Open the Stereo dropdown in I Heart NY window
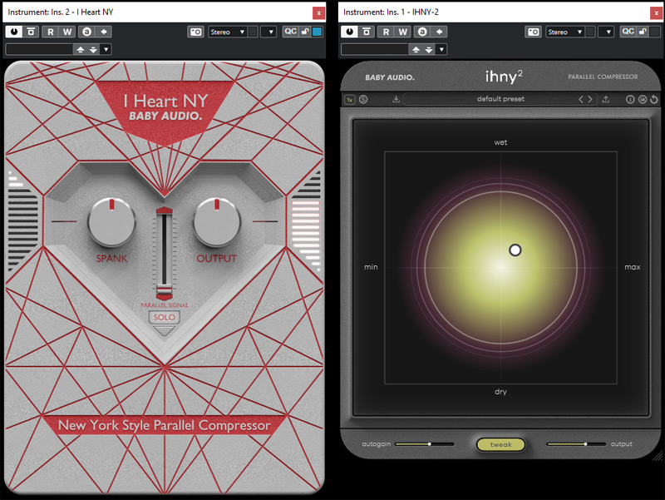Screen dimensions: 665x500 point(228,32)
